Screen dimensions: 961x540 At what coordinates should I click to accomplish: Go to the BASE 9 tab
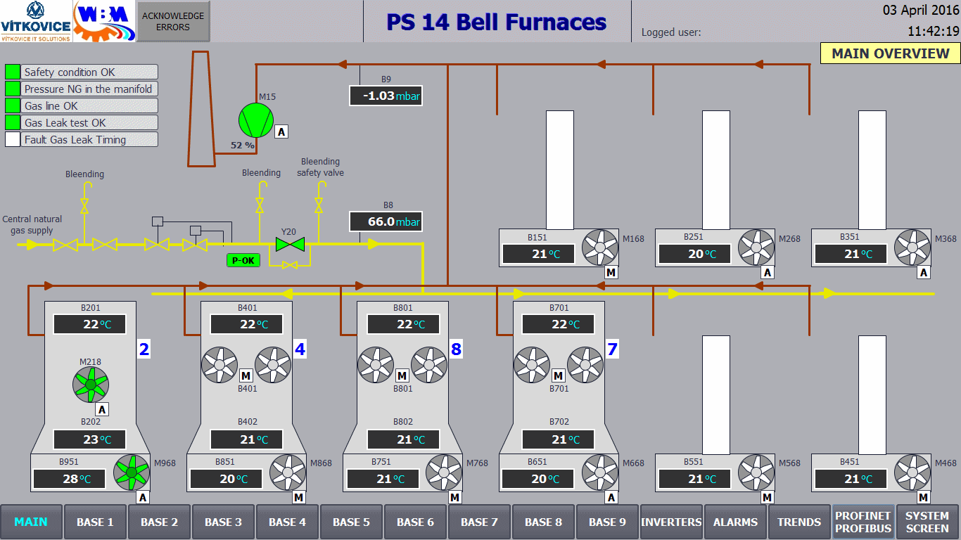click(607, 522)
